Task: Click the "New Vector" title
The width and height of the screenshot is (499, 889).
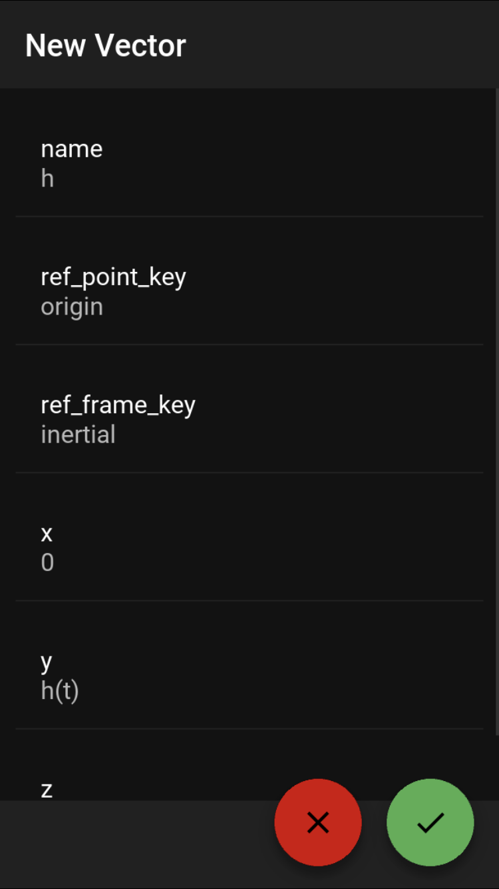Action: 106,45
